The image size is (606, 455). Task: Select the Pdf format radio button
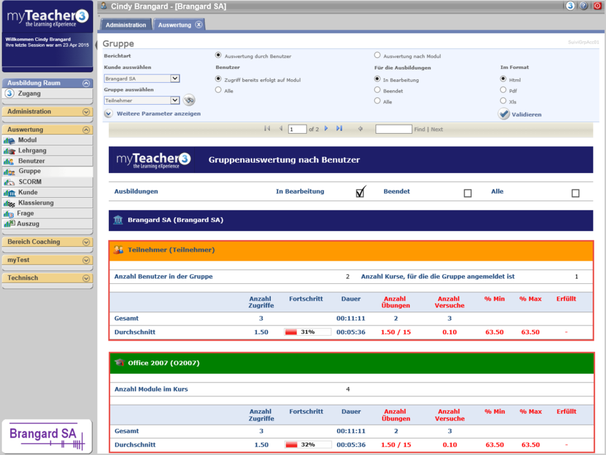click(503, 90)
